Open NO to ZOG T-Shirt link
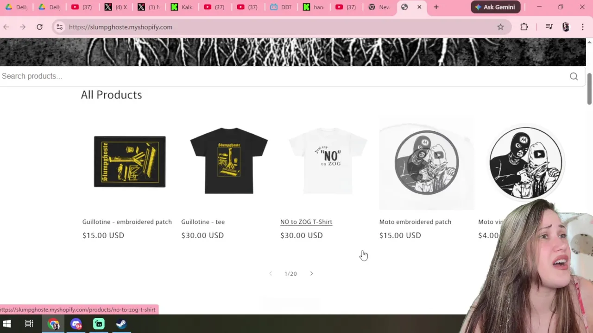593x333 pixels. click(306, 222)
